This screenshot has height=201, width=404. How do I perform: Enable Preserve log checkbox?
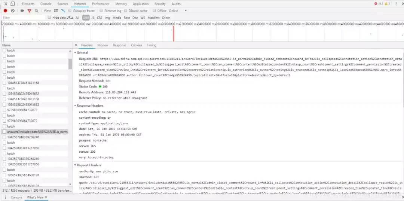click(101, 11)
